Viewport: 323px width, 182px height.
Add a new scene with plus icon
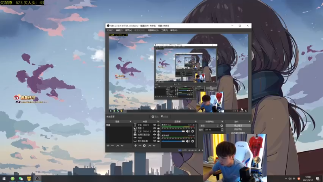tap(108, 146)
